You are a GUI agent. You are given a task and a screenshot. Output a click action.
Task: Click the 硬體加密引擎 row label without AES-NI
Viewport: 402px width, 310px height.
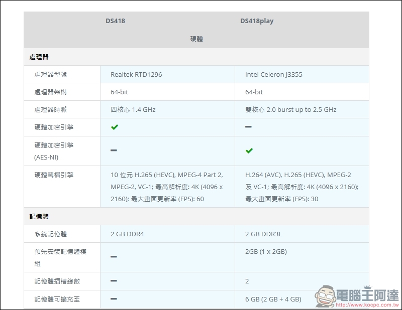pyautogui.click(x=54, y=127)
